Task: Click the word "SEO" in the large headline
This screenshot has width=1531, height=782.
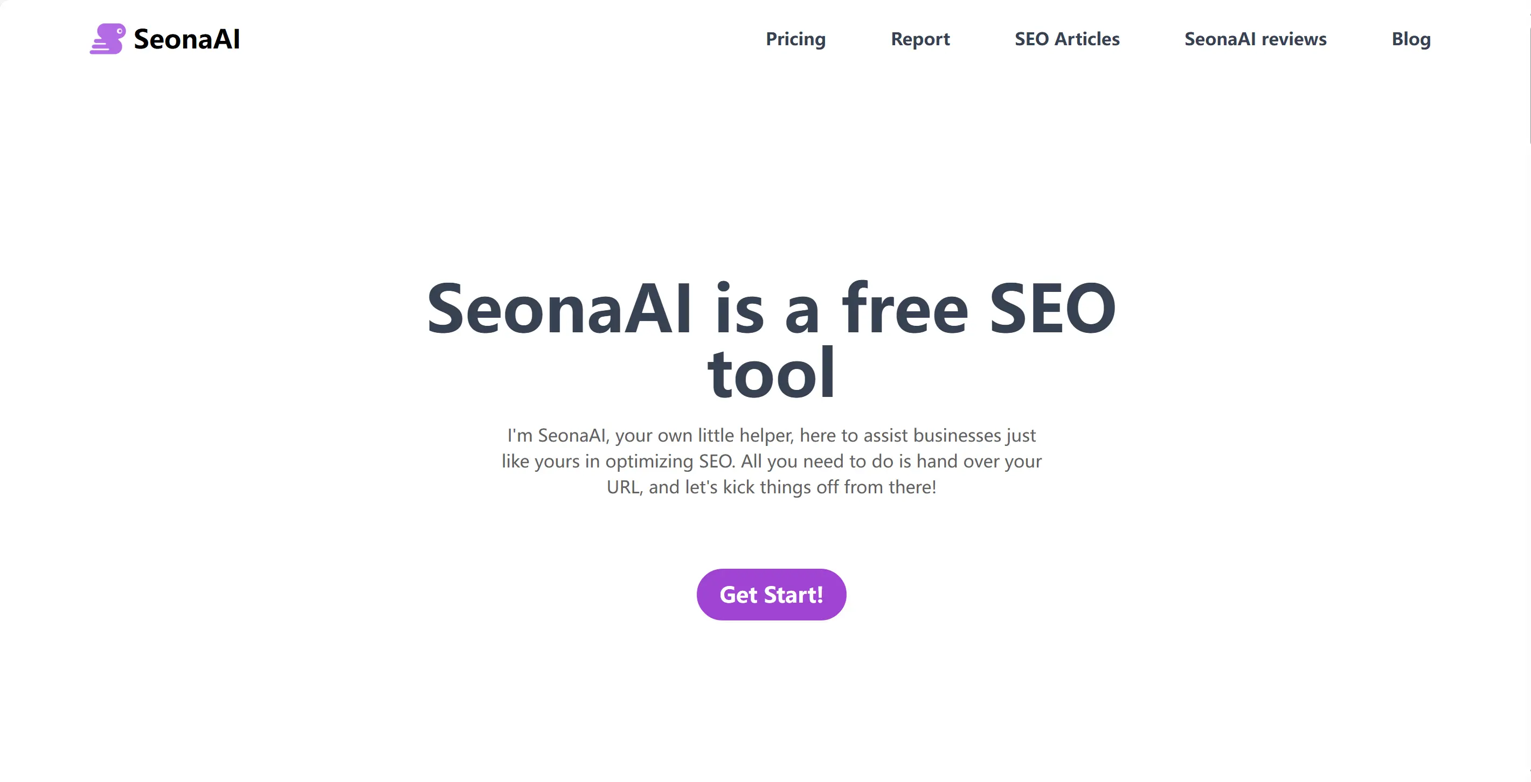Action: (x=1052, y=309)
